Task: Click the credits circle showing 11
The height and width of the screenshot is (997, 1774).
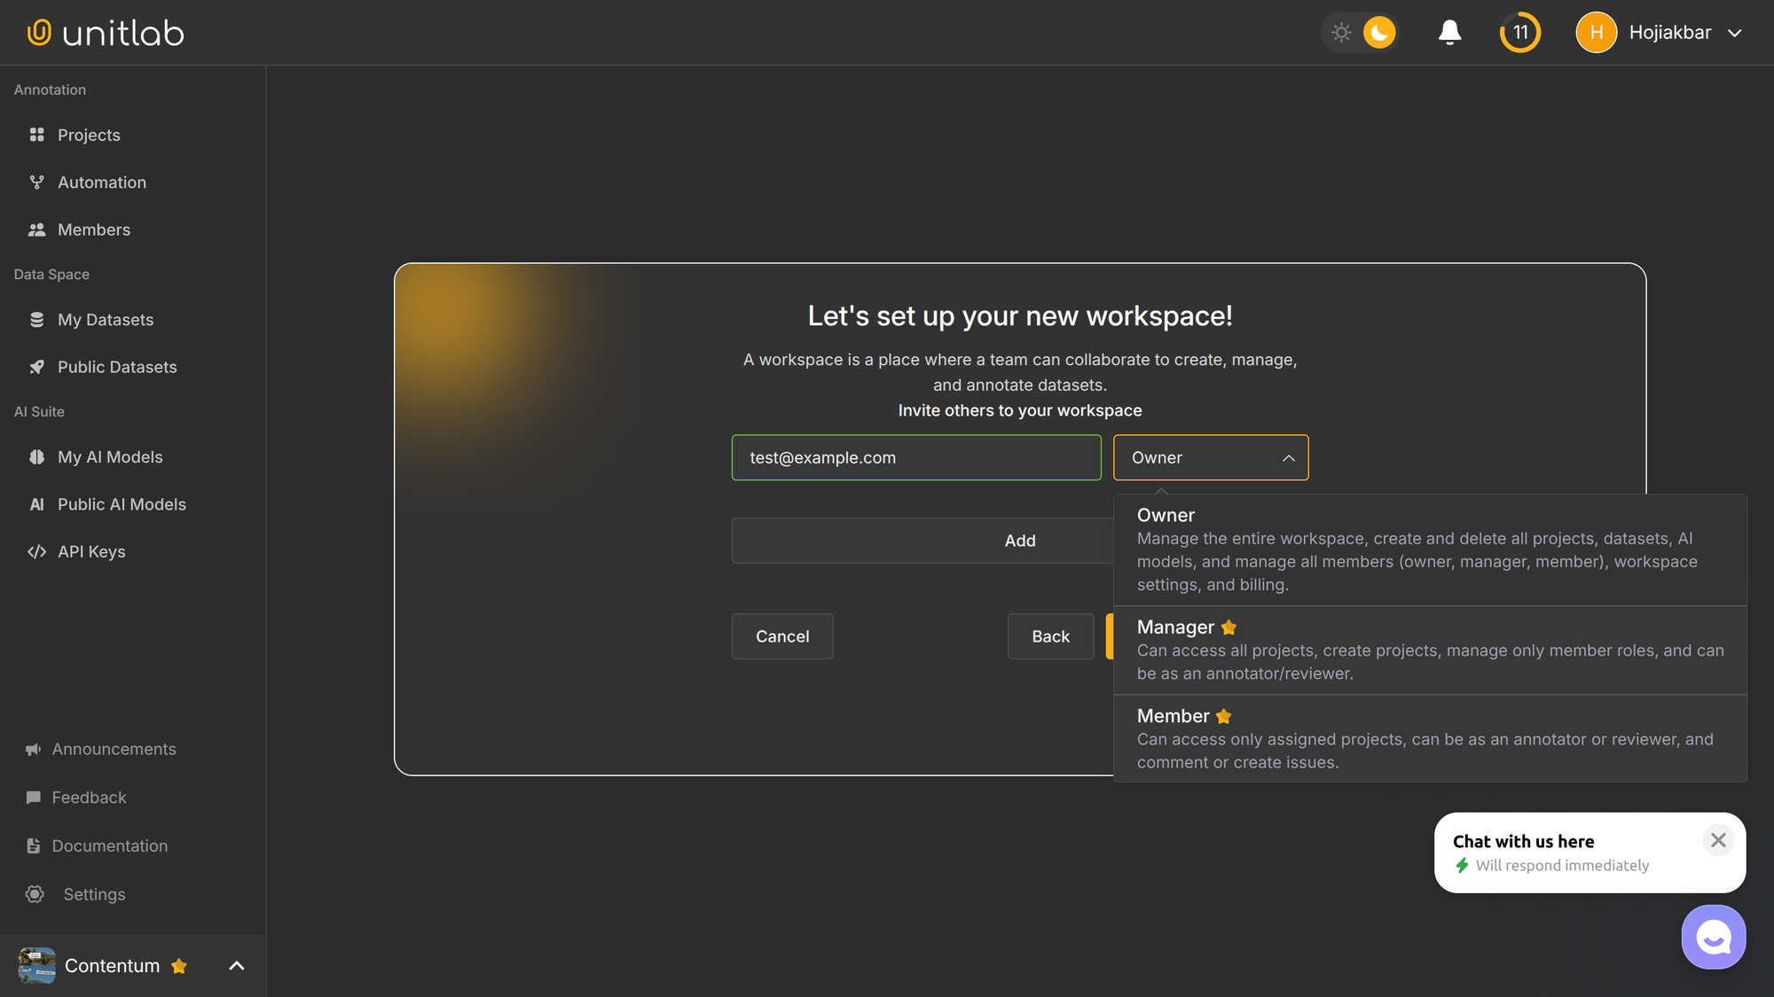Action: pos(1520,33)
